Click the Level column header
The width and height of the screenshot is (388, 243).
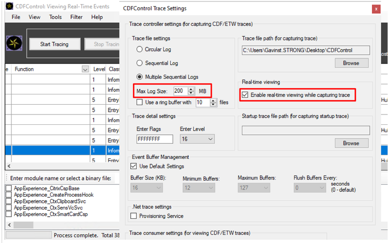(98, 69)
